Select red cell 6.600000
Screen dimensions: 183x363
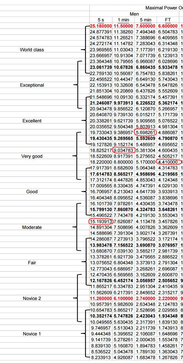point(168,26)
